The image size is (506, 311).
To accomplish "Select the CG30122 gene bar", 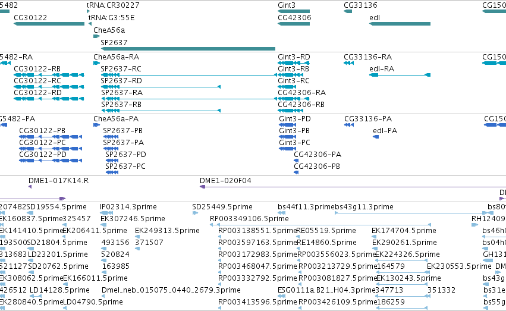I will tap(49, 24).
